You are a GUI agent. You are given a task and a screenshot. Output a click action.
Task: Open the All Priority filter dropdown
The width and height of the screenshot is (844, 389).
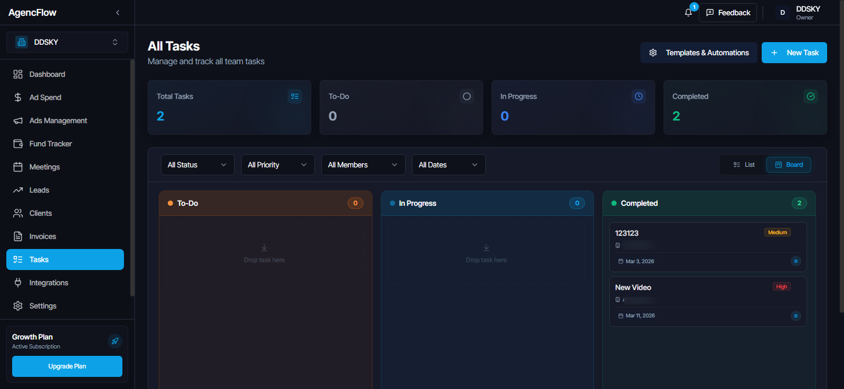[278, 165]
